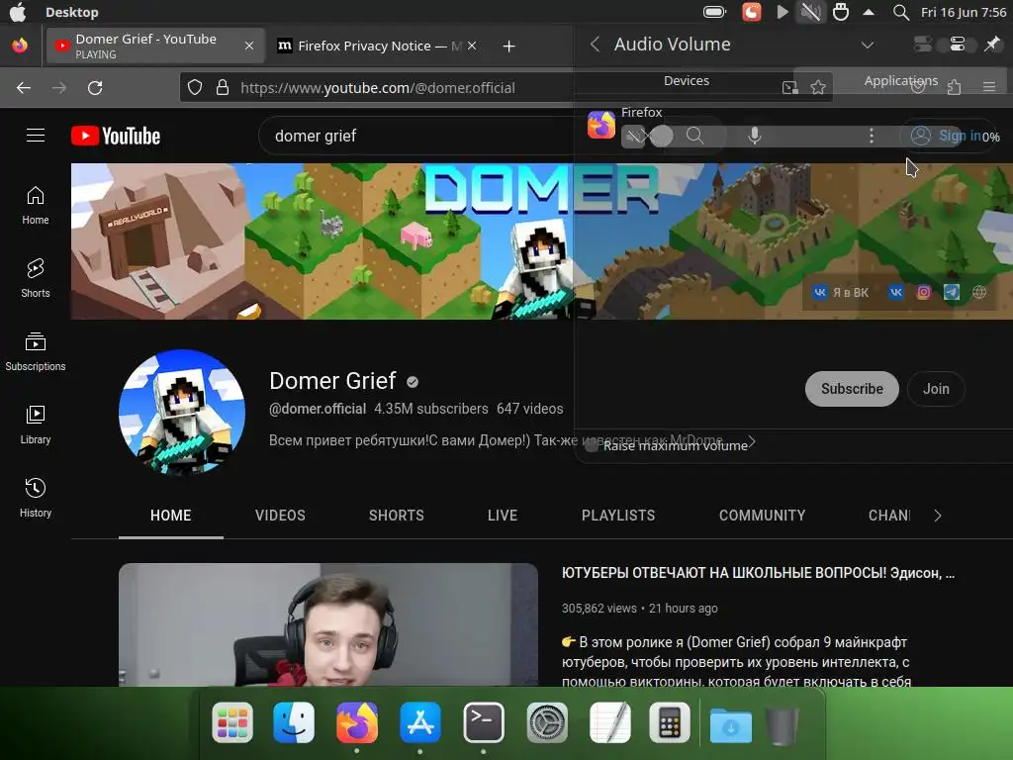Close the Domer Grief YouTube tab
1013x760 pixels.
[x=248, y=46]
